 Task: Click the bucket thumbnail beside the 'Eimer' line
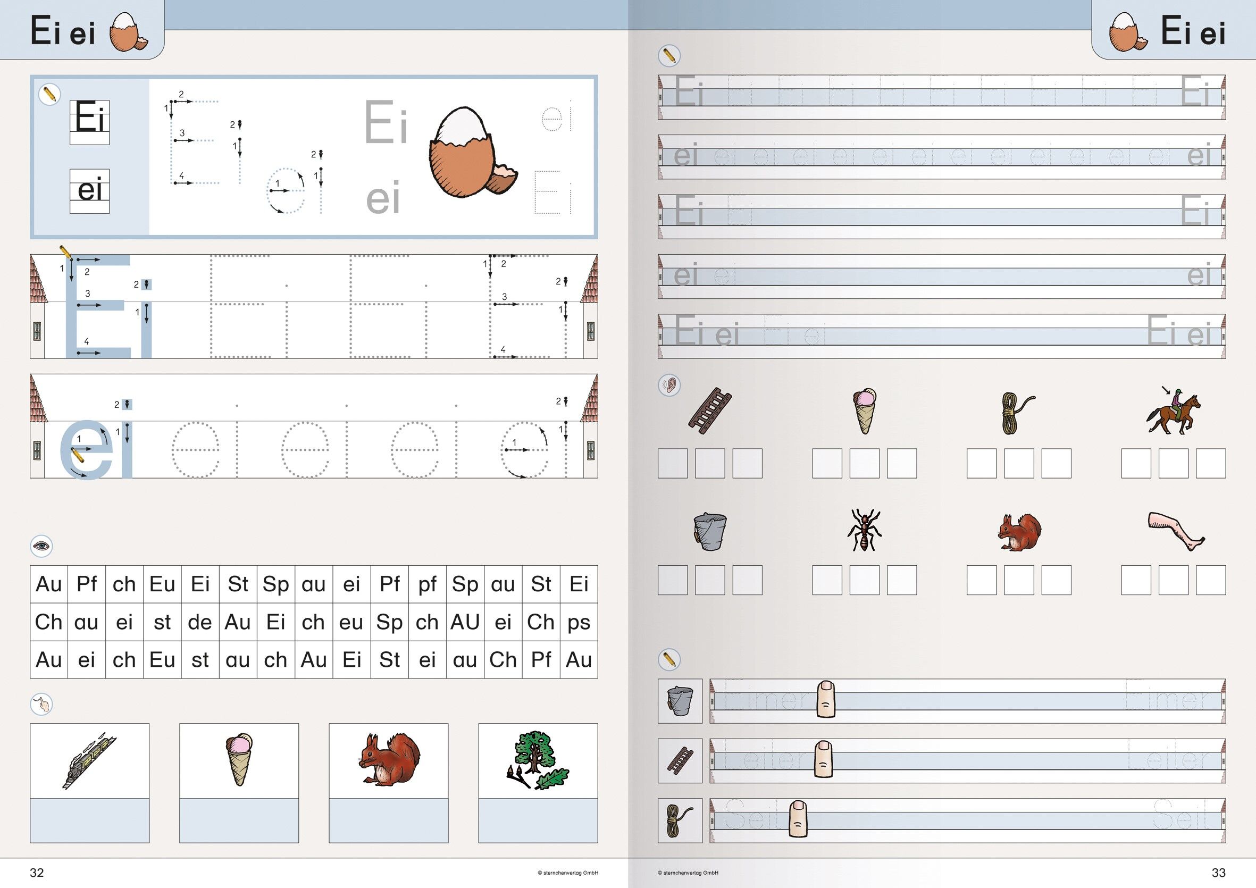tap(680, 701)
